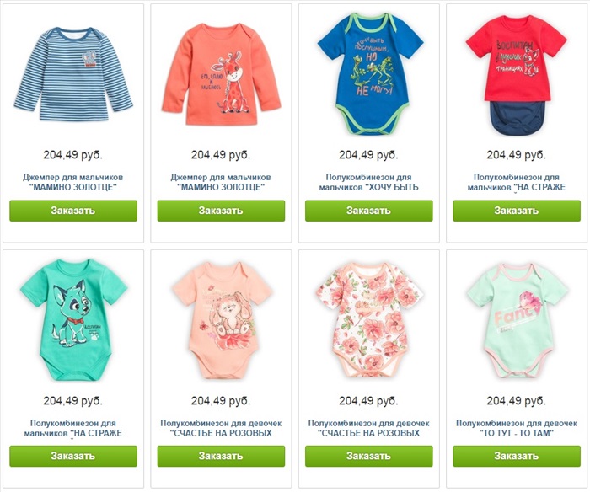
Task: Click Заказать under the frog bodysuit
Action: pos(369,211)
